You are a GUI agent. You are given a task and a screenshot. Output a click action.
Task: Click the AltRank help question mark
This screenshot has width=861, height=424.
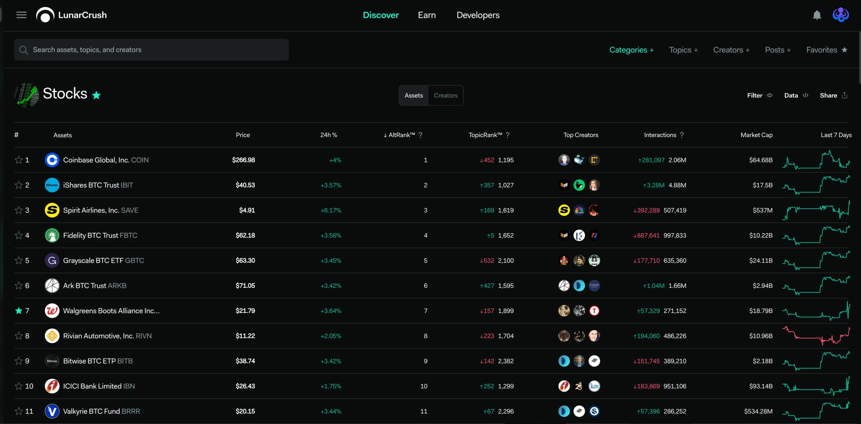pyautogui.click(x=420, y=135)
